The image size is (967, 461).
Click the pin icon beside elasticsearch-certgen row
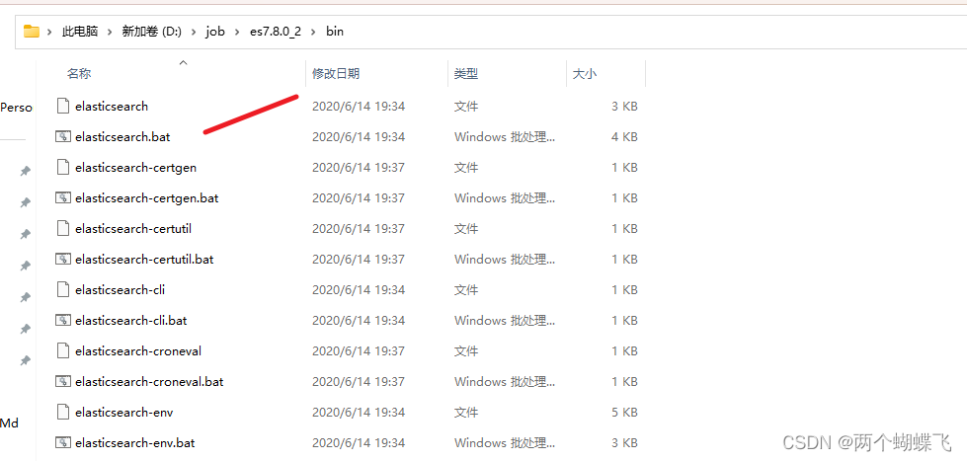pos(25,172)
